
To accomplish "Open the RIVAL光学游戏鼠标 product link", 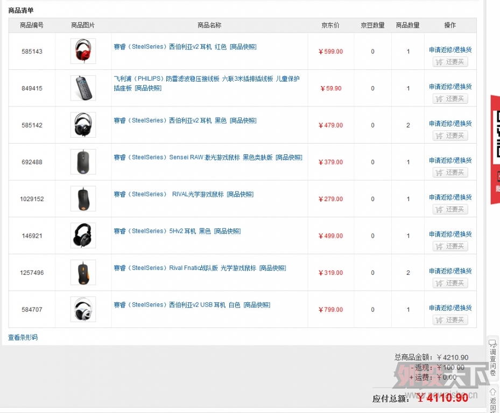I will click(168, 194).
